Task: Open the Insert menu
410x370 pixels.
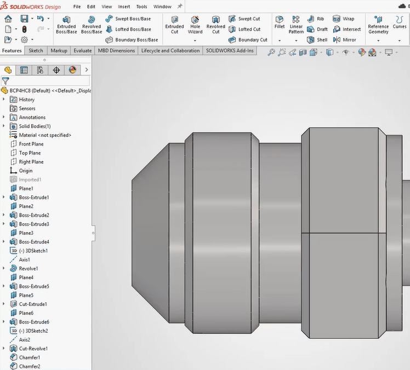Action: coord(124,7)
